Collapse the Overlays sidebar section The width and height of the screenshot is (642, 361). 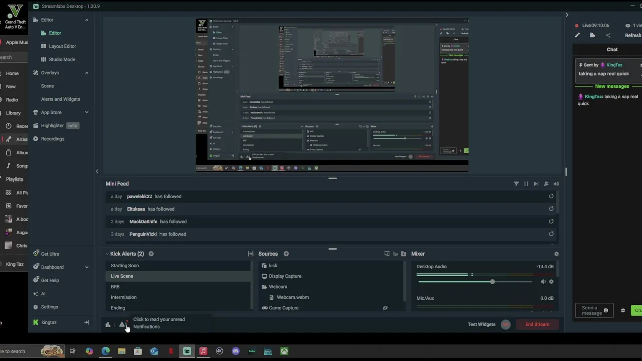(x=86, y=73)
